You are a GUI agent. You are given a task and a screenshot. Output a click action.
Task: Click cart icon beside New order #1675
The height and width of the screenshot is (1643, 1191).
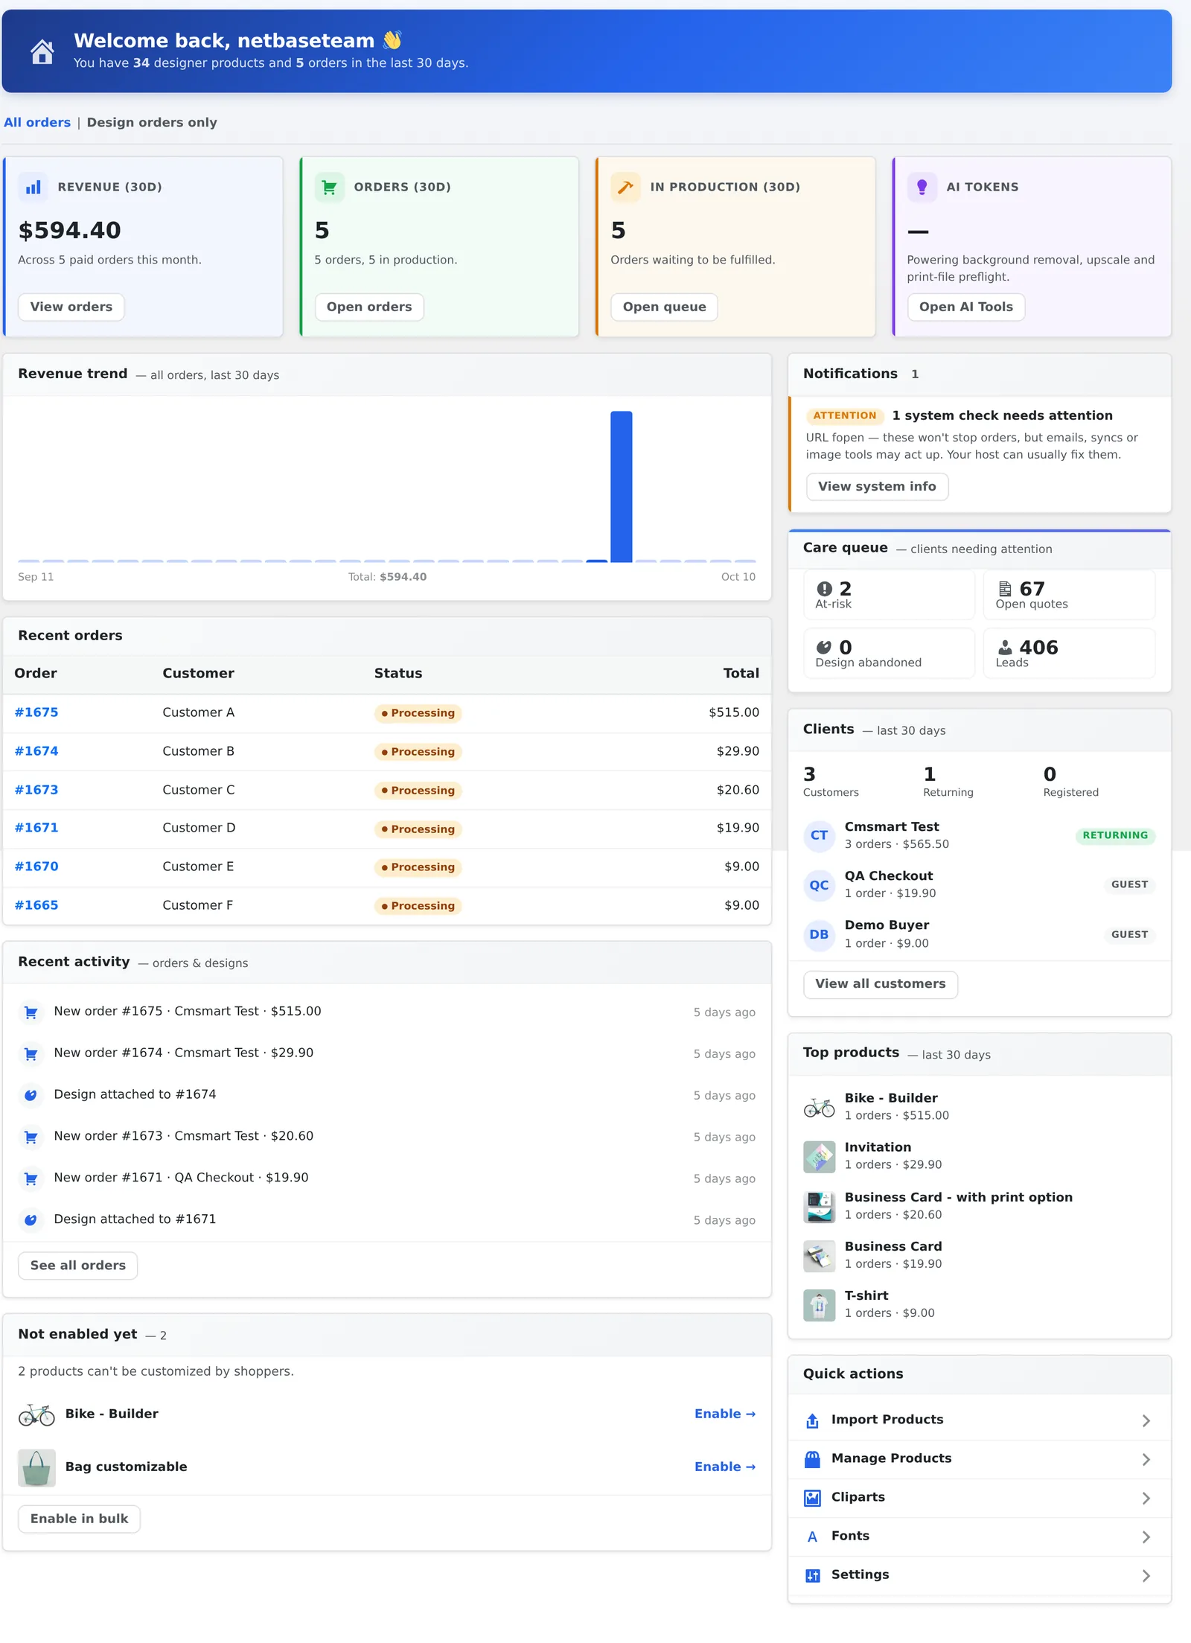tap(31, 1012)
